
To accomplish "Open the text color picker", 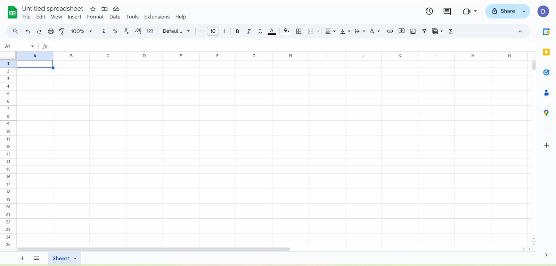I will tap(272, 31).
